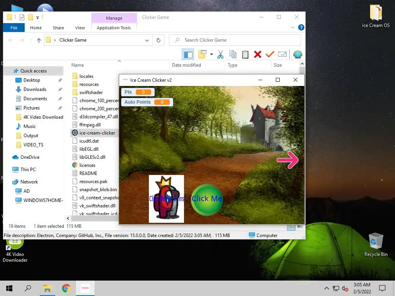Sort by Type column header
The width and height of the screenshot is (395, 296).
233,65
